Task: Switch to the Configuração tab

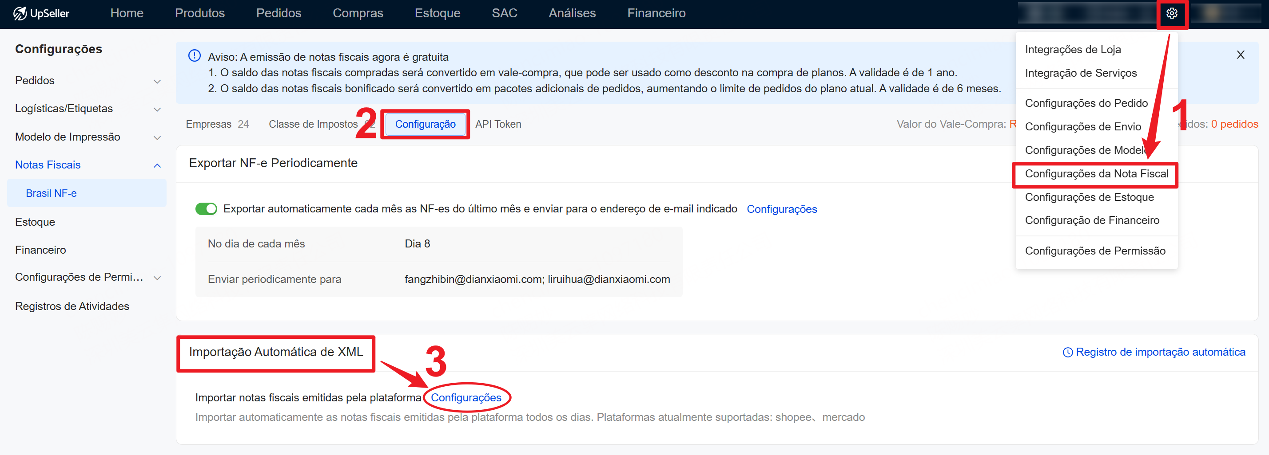Action: tap(425, 124)
